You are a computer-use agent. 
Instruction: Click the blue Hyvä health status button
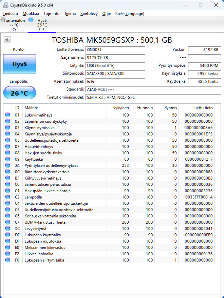[20, 64]
